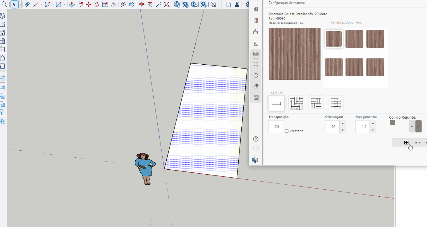Open the help question mark icon
This screenshot has width=427, height=227.
click(256, 139)
